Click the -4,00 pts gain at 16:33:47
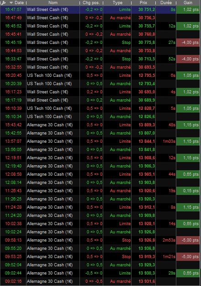The height and width of the screenshot is (286, 201). [188, 59]
